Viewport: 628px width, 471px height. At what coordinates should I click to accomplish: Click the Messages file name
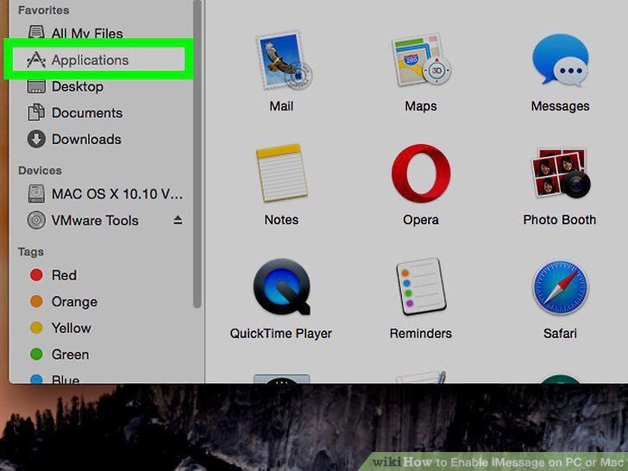(561, 106)
